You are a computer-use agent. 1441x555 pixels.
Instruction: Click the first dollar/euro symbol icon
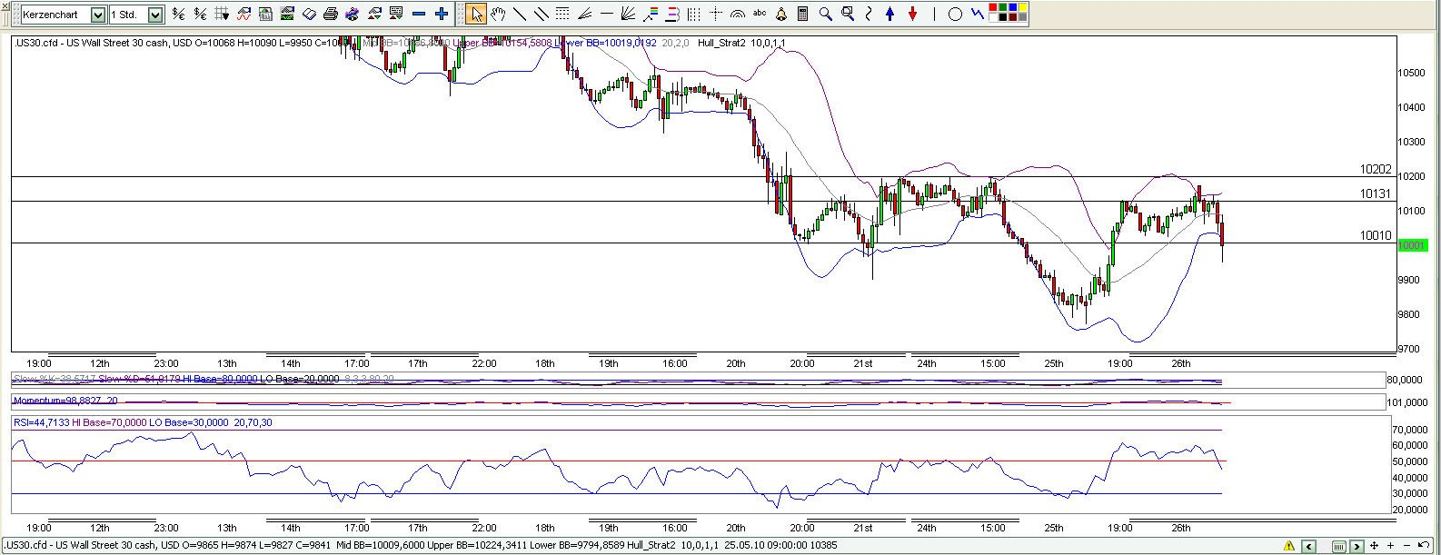178,14
